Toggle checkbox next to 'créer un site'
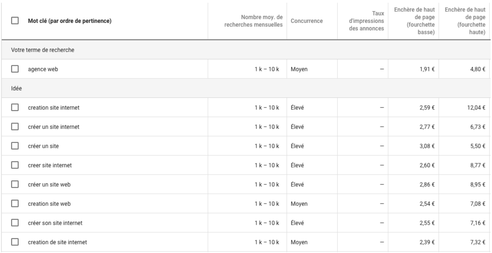The image size is (492, 253). point(15,146)
